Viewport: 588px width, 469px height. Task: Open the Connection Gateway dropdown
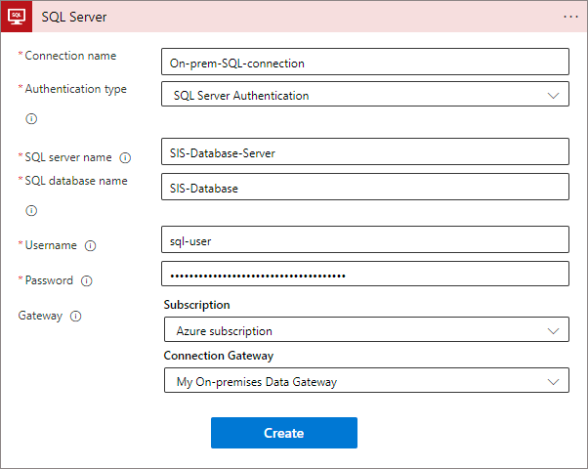point(366,380)
